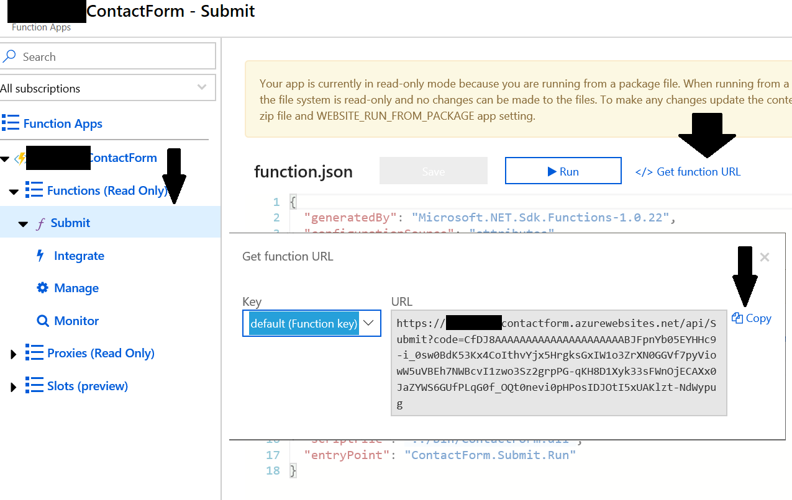Viewport: 792px width, 500px height.
Task: Click the Monitor magnifier icon
Action: [x=43, y=321]
